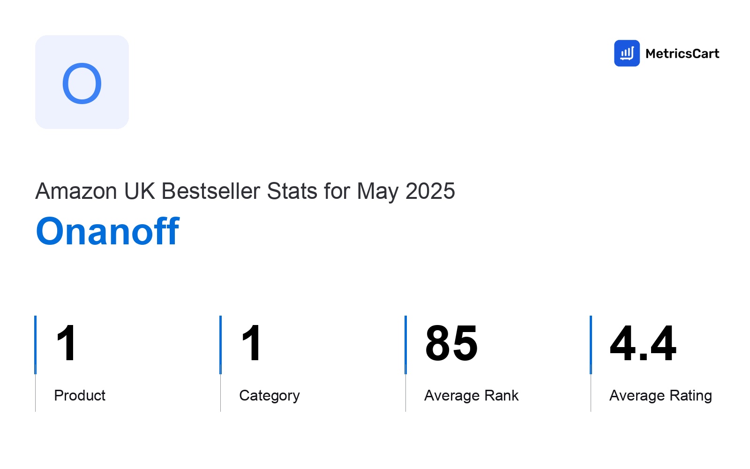The width and height of the screenshot is (750, 469).
Task: Click the blue bar beside Average Rank
Action: tap(405, 345)
